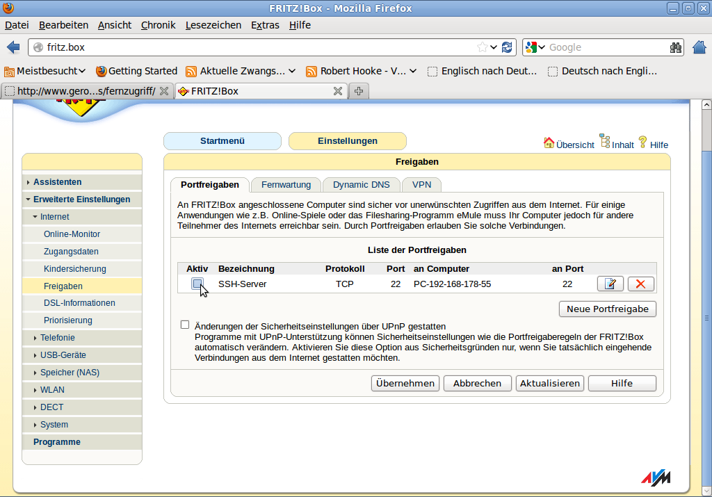
Task: Open the Dynamic DNS tab
Action: pos(361,185)
